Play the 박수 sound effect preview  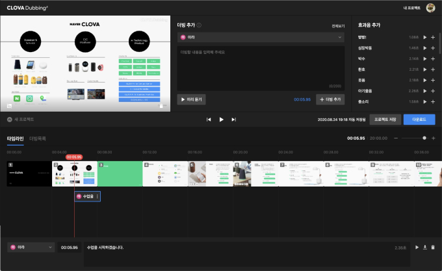[x=425, y=59]
